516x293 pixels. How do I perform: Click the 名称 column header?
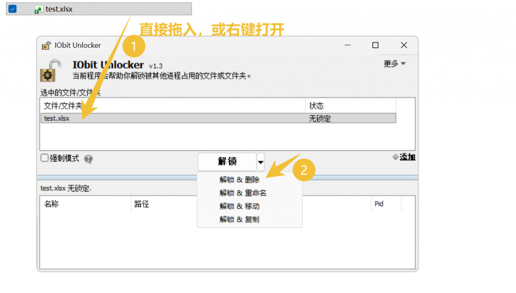[x=85, y=204]
